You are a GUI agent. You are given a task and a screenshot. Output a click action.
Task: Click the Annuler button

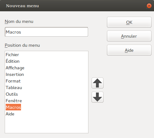129,36
